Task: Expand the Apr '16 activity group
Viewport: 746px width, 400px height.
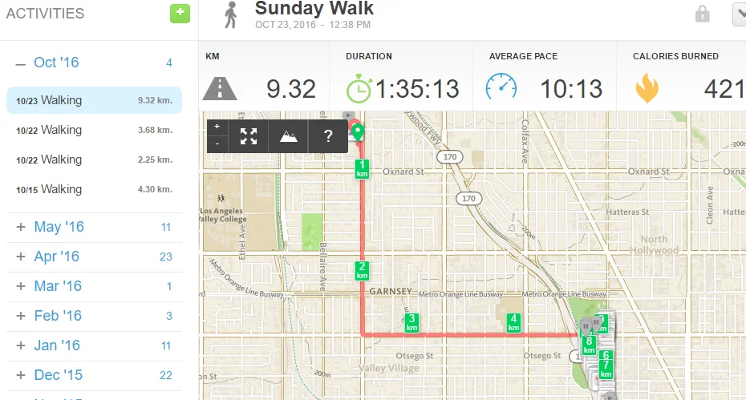Action: click(21, 257)
